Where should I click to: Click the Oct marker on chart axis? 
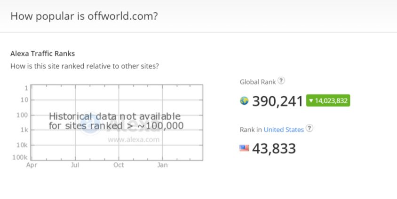(119, 165)
